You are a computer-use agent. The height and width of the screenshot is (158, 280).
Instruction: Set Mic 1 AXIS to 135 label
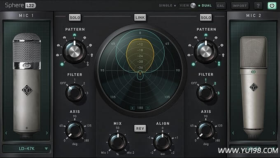click(x=89, y=125)
